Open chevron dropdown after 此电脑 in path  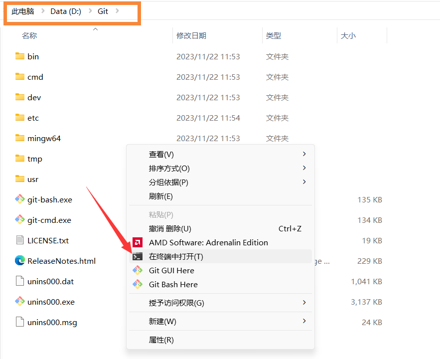(x=43, y=11)
